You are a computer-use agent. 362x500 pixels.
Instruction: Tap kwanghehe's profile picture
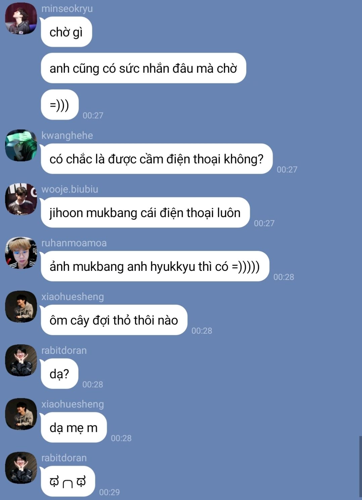click(21, 145)
